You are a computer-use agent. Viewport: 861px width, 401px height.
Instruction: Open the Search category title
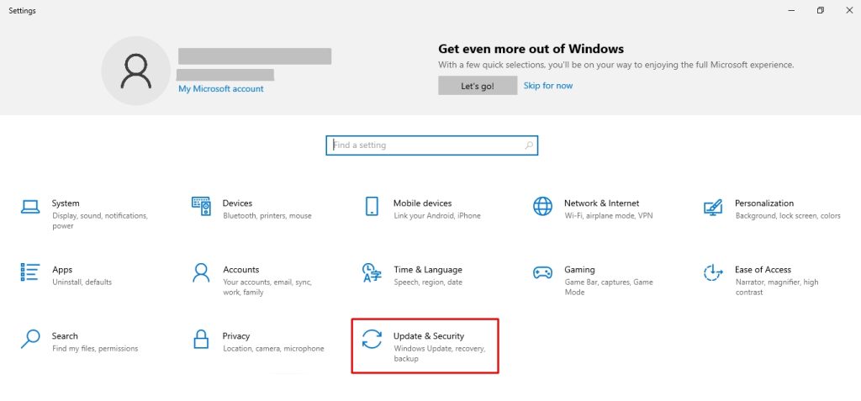click(x=65, y=336)
